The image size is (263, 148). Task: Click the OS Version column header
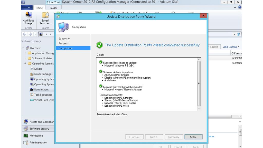pos(237,53)
